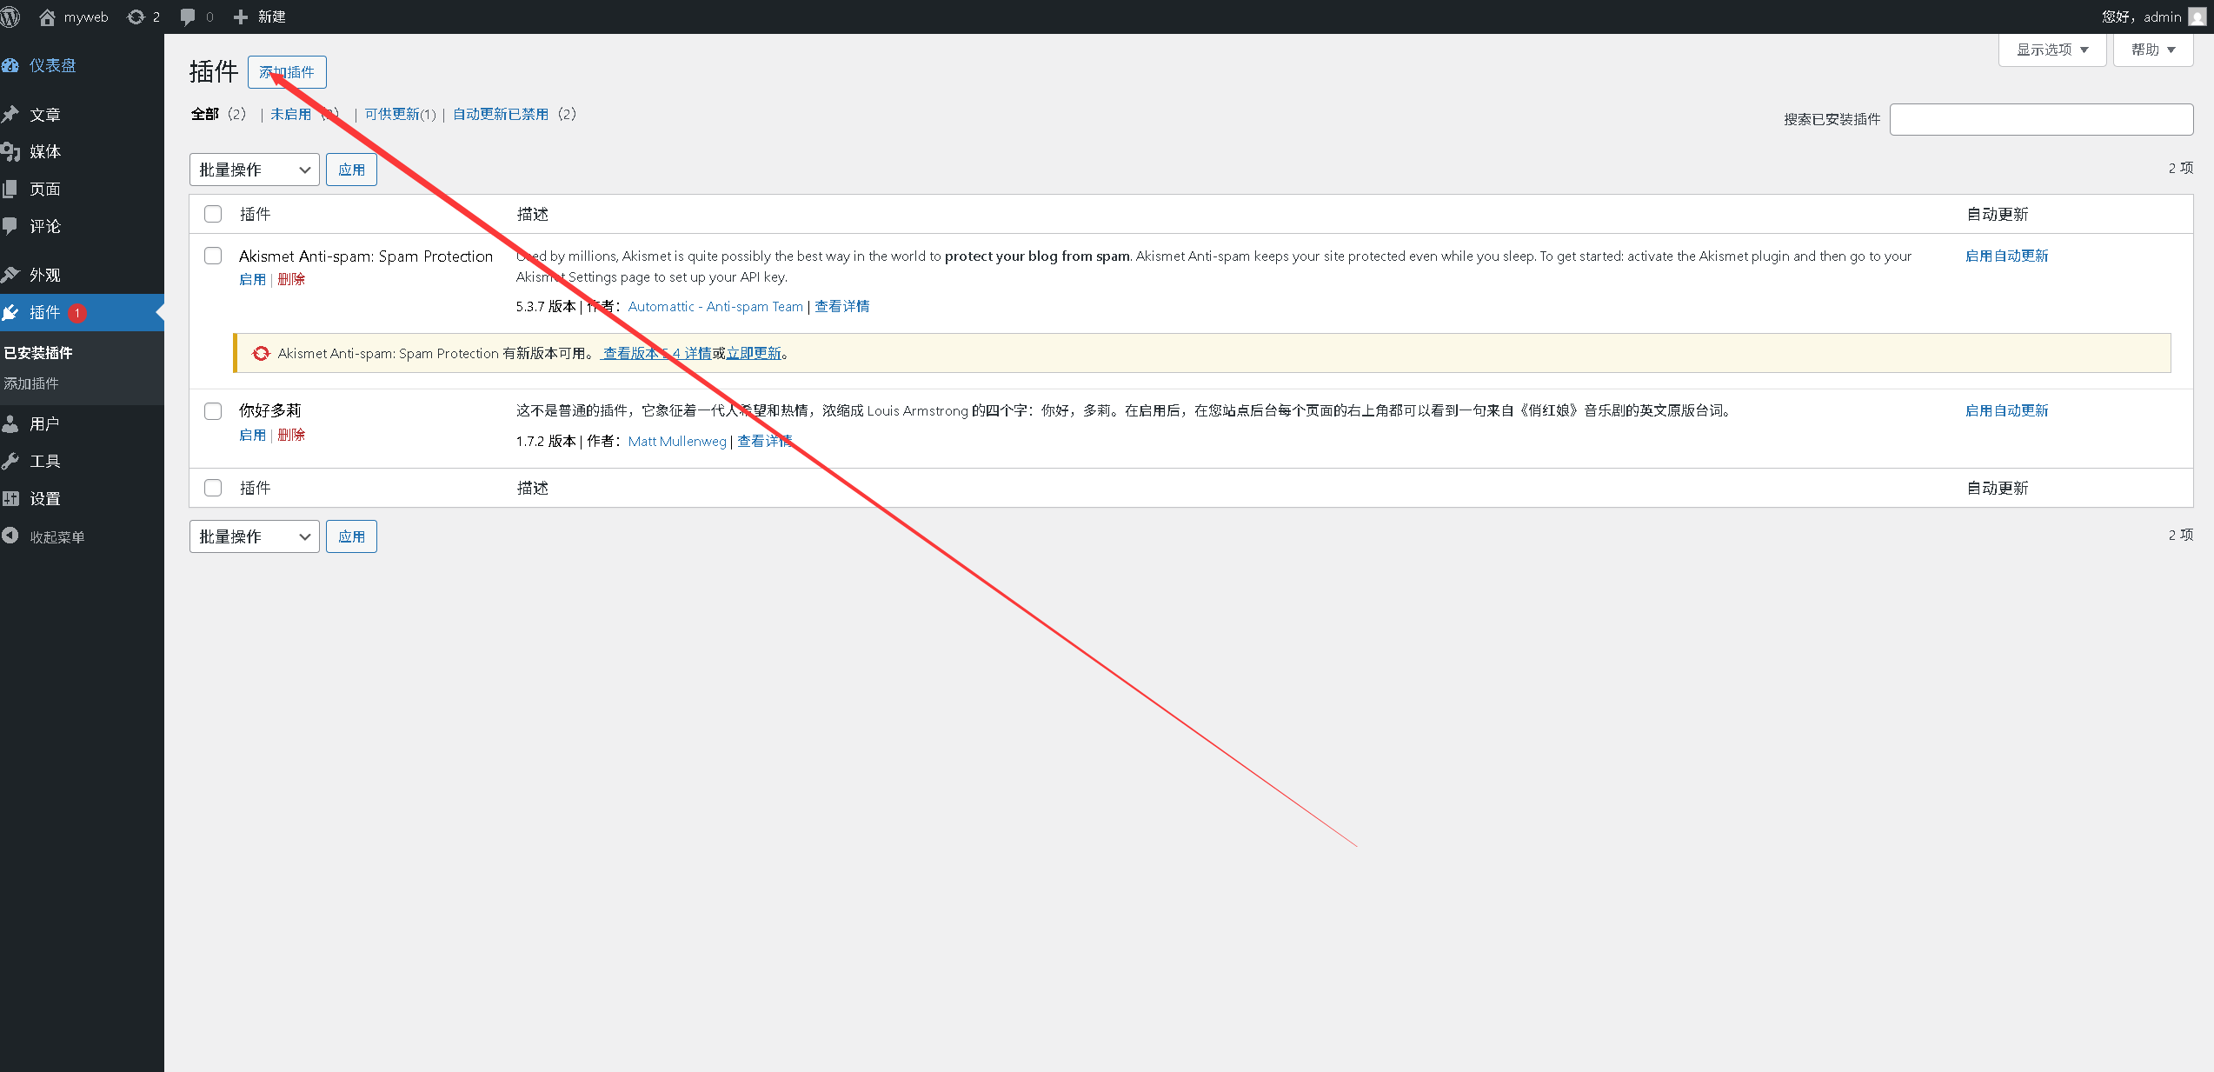The image size is (2214, 1072).
Task: Open Posts via pushpin icon (文章)
Action: pyautogui.click(x=10, y=114)
